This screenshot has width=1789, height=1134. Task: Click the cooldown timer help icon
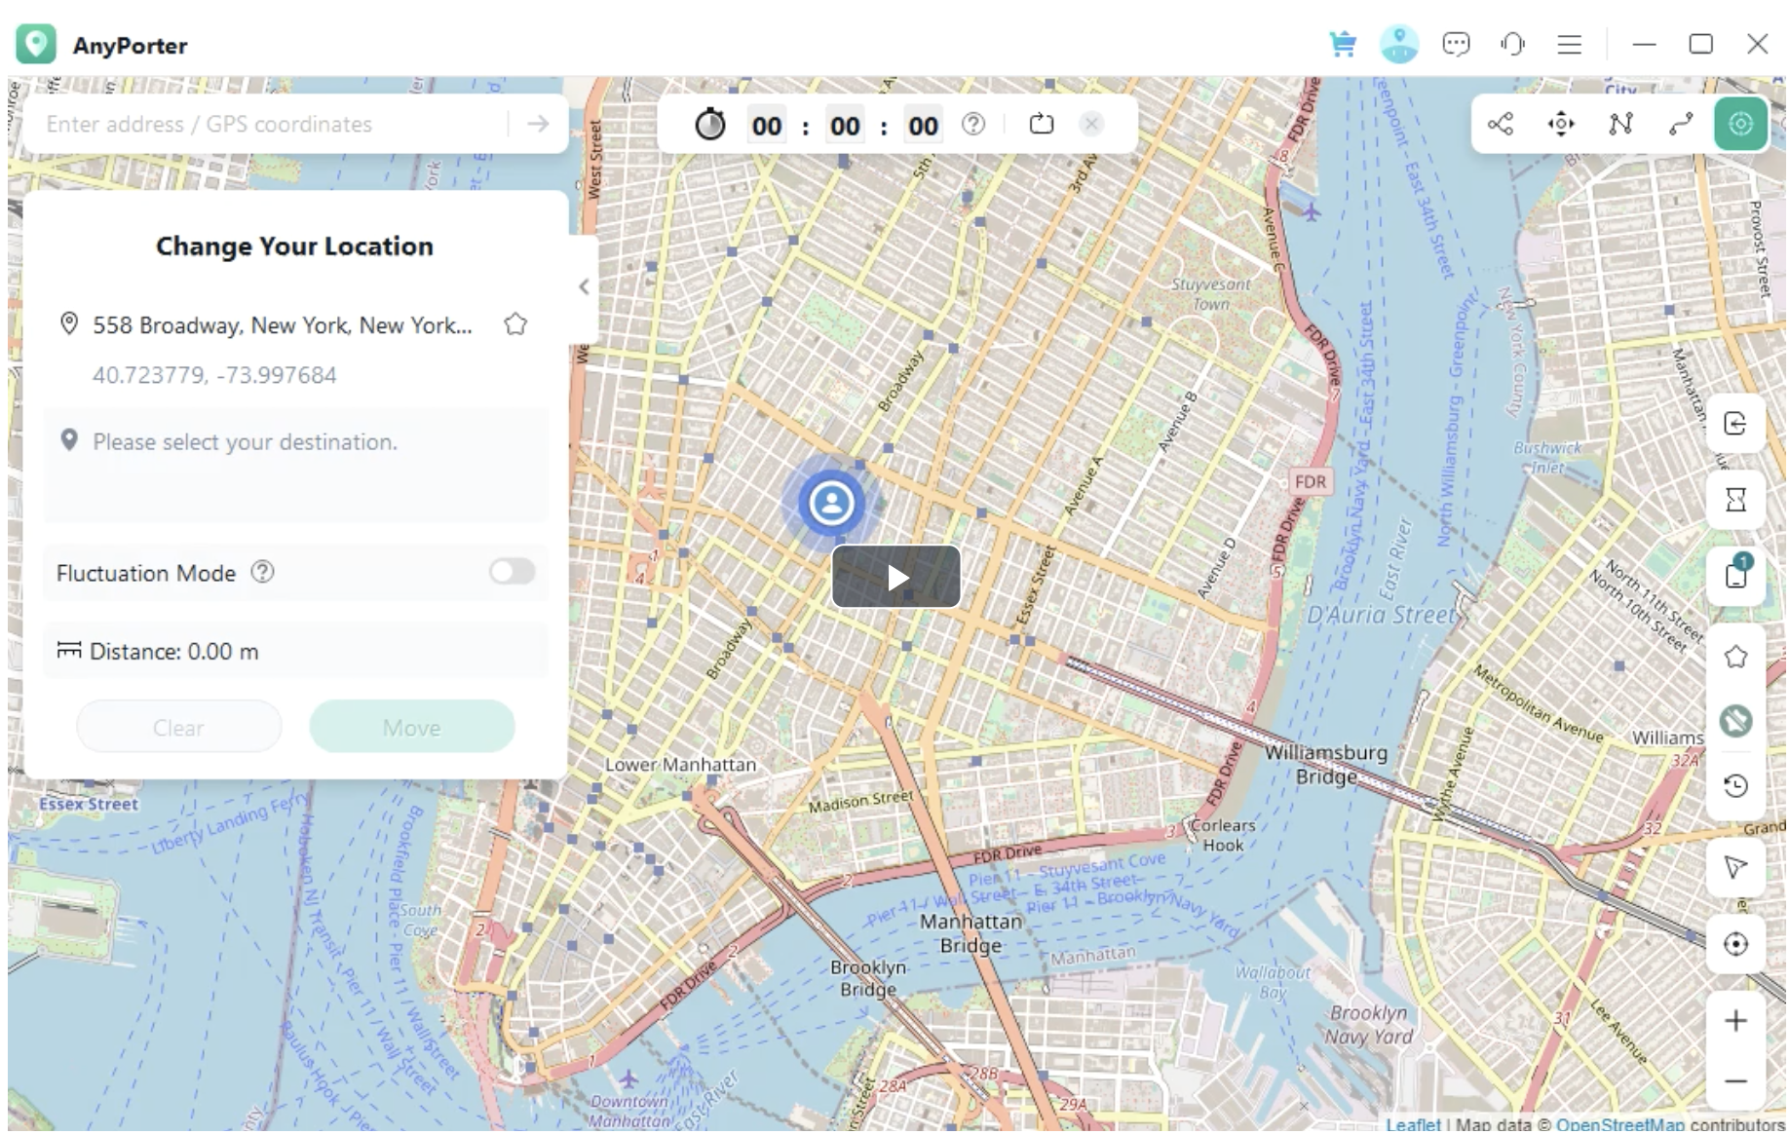(x=972, y=124)
